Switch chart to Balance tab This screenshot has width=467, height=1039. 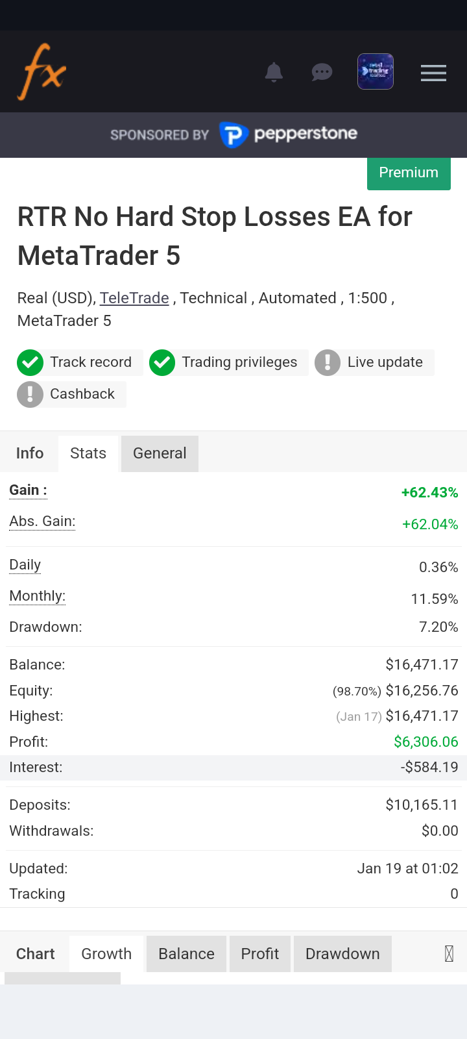coord(186,954)
